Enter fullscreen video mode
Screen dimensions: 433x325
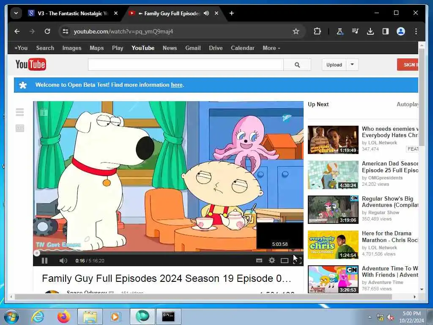coord(297,261)
